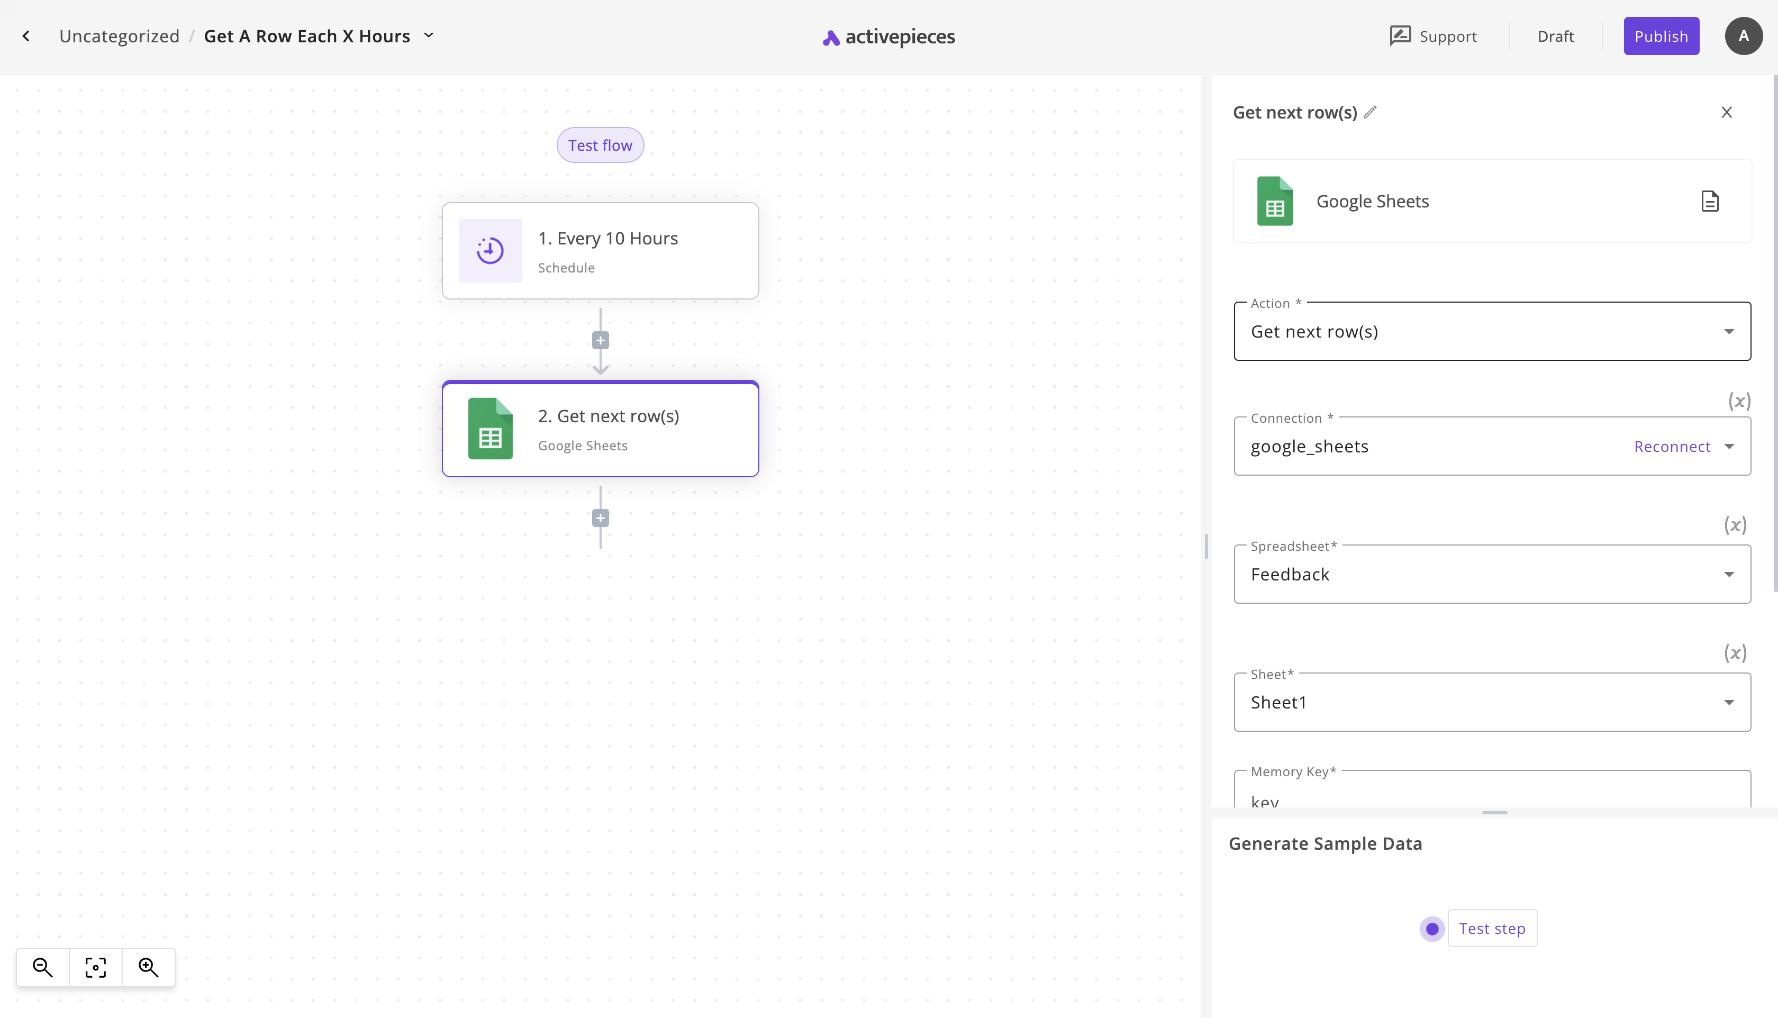The width and height of the screenshot is (1778, 1018).
Task: Click the fit to view icon
Action: point(96,967)
